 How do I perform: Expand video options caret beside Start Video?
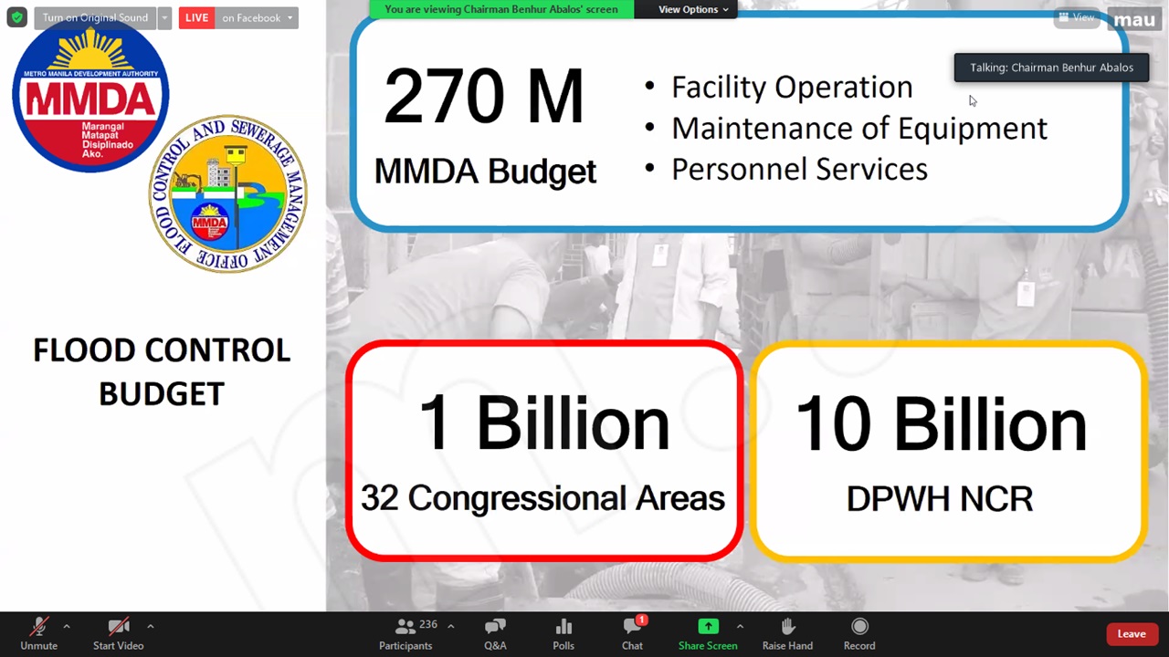pos(150,626)
